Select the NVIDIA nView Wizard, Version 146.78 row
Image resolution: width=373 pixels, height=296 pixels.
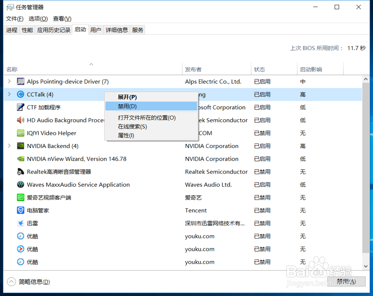pos(183,159)
